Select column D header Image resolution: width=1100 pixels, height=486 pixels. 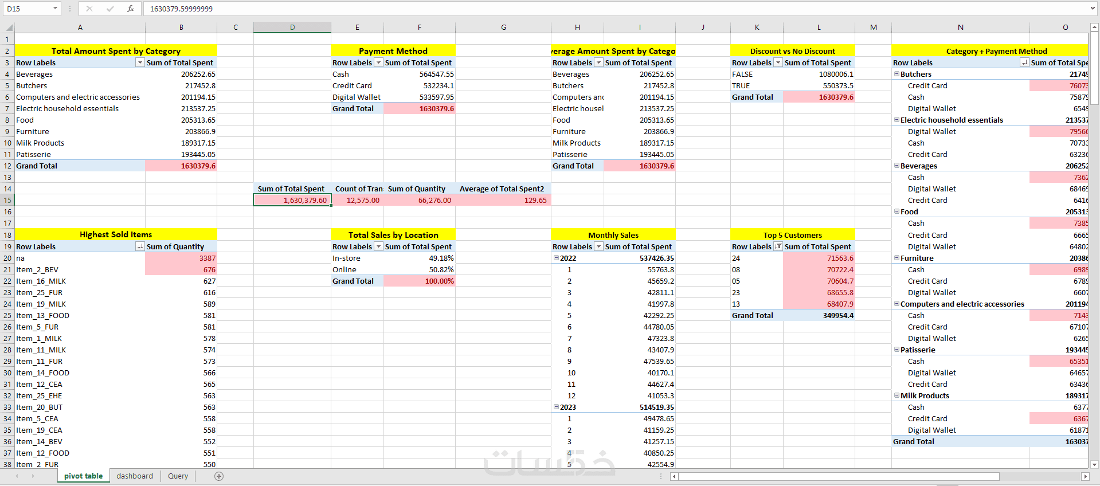point(292,28)
